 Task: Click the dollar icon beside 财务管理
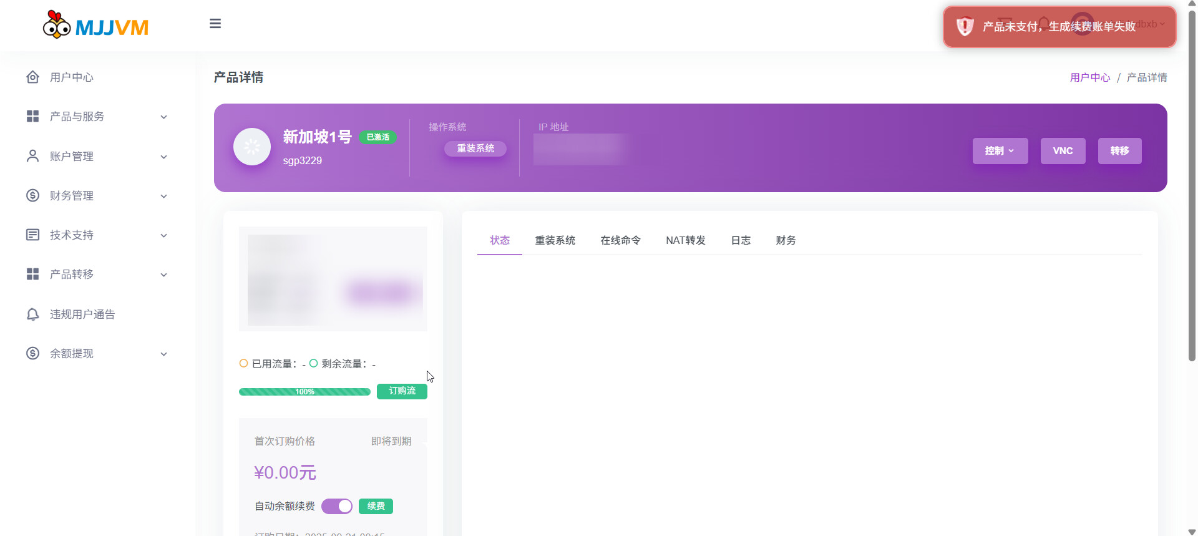(x=32, y=195)
